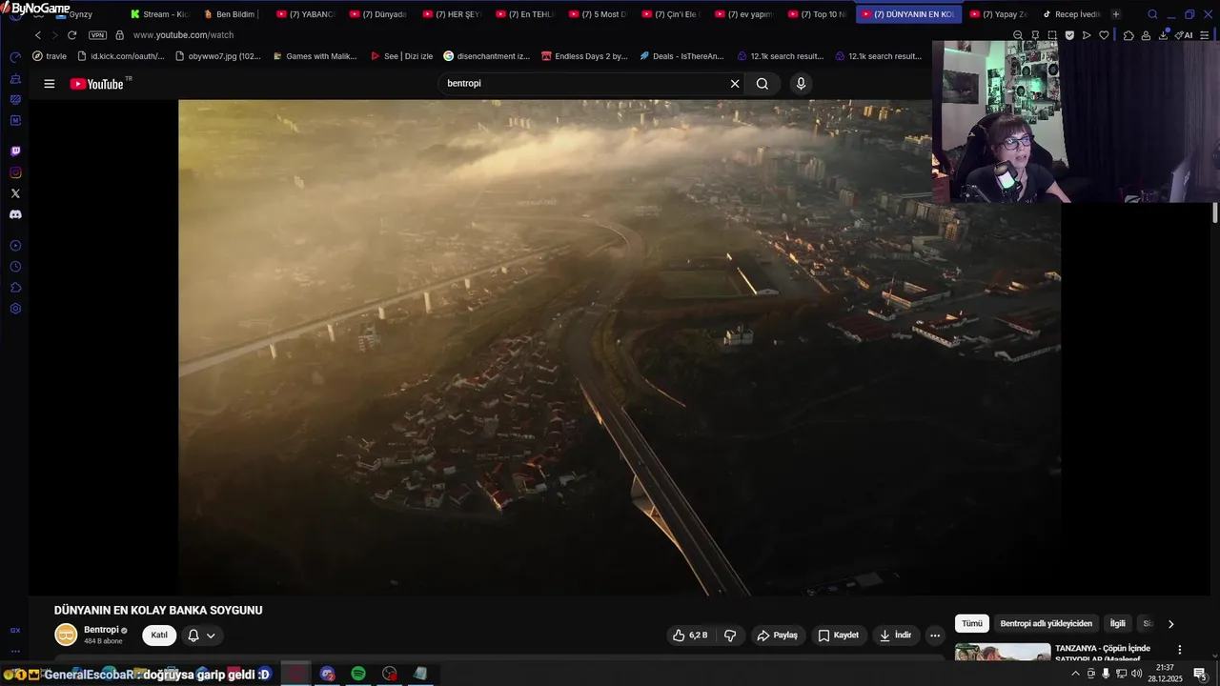1220x686 pixels.
Task: Open a new tab with the plus button
Action: click(x=1116, y=14)
